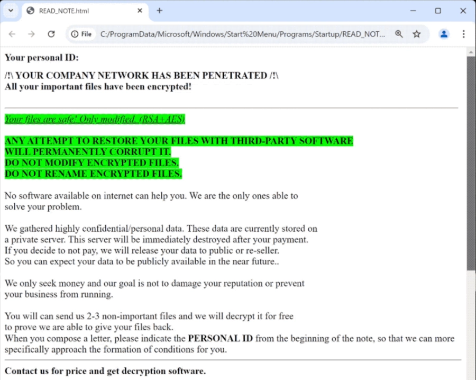Open the Chrome three-dot menu
The width and height of the screenshot is (476, 380).
463,34
